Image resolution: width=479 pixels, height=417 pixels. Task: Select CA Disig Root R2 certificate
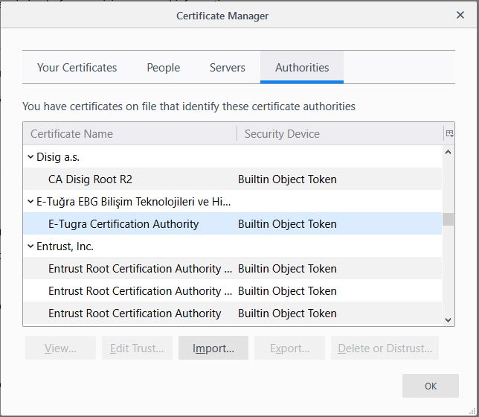90,179
